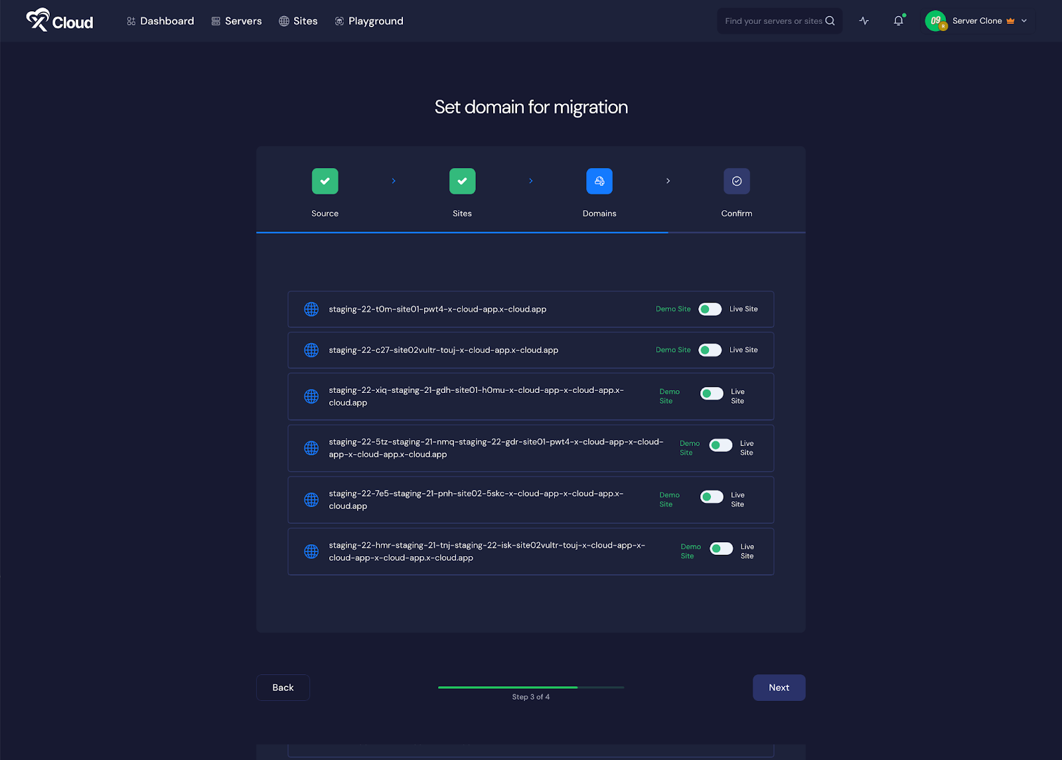Click the search magnifier icon
Image resolution: width=1062 pixels, height=760 pixels.
(x=829, y=21)
